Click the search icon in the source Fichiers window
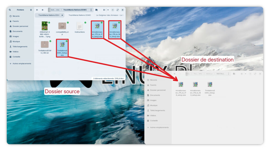 (x=10, y=10)
